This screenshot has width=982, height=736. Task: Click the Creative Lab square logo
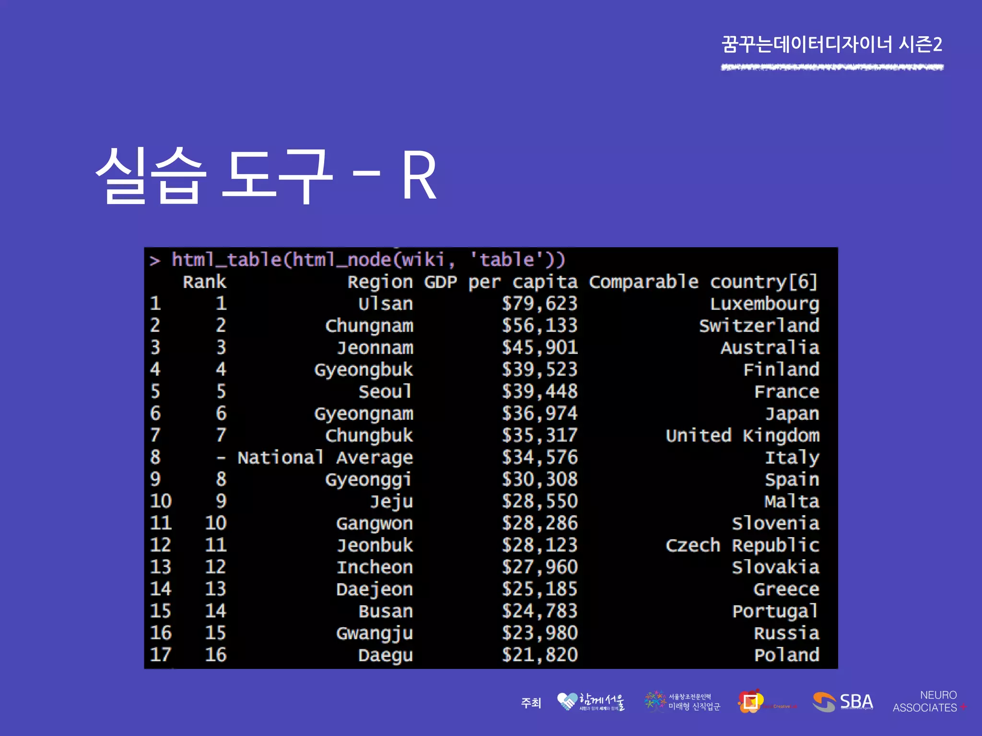click(x=767, y=702)
